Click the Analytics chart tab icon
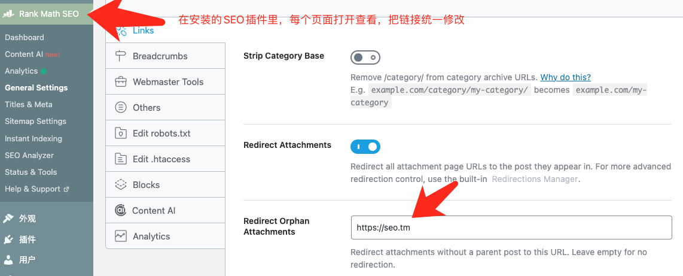 click(x=121, y=236)
